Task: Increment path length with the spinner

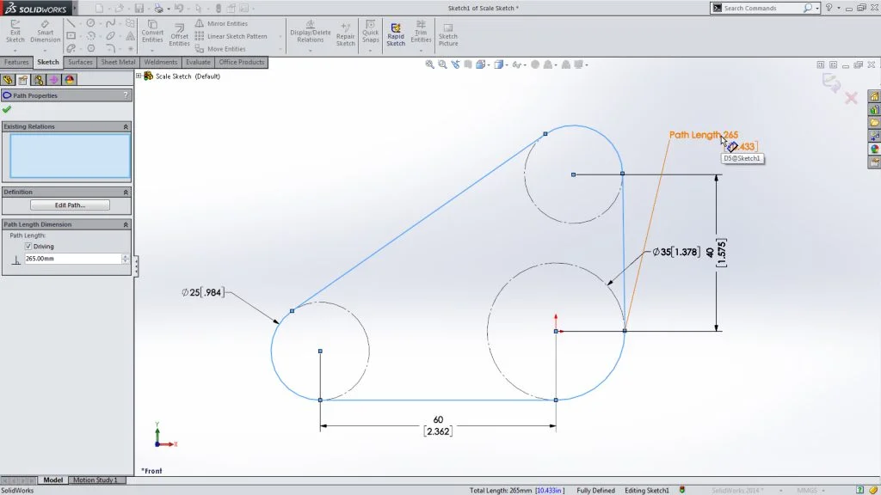Action: click(x=125, y=255)
